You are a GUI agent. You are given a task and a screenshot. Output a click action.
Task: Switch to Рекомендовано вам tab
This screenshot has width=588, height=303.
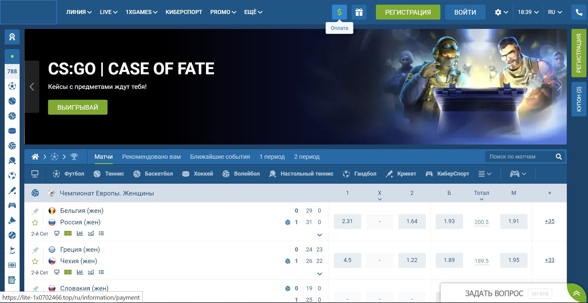(151, 157)
